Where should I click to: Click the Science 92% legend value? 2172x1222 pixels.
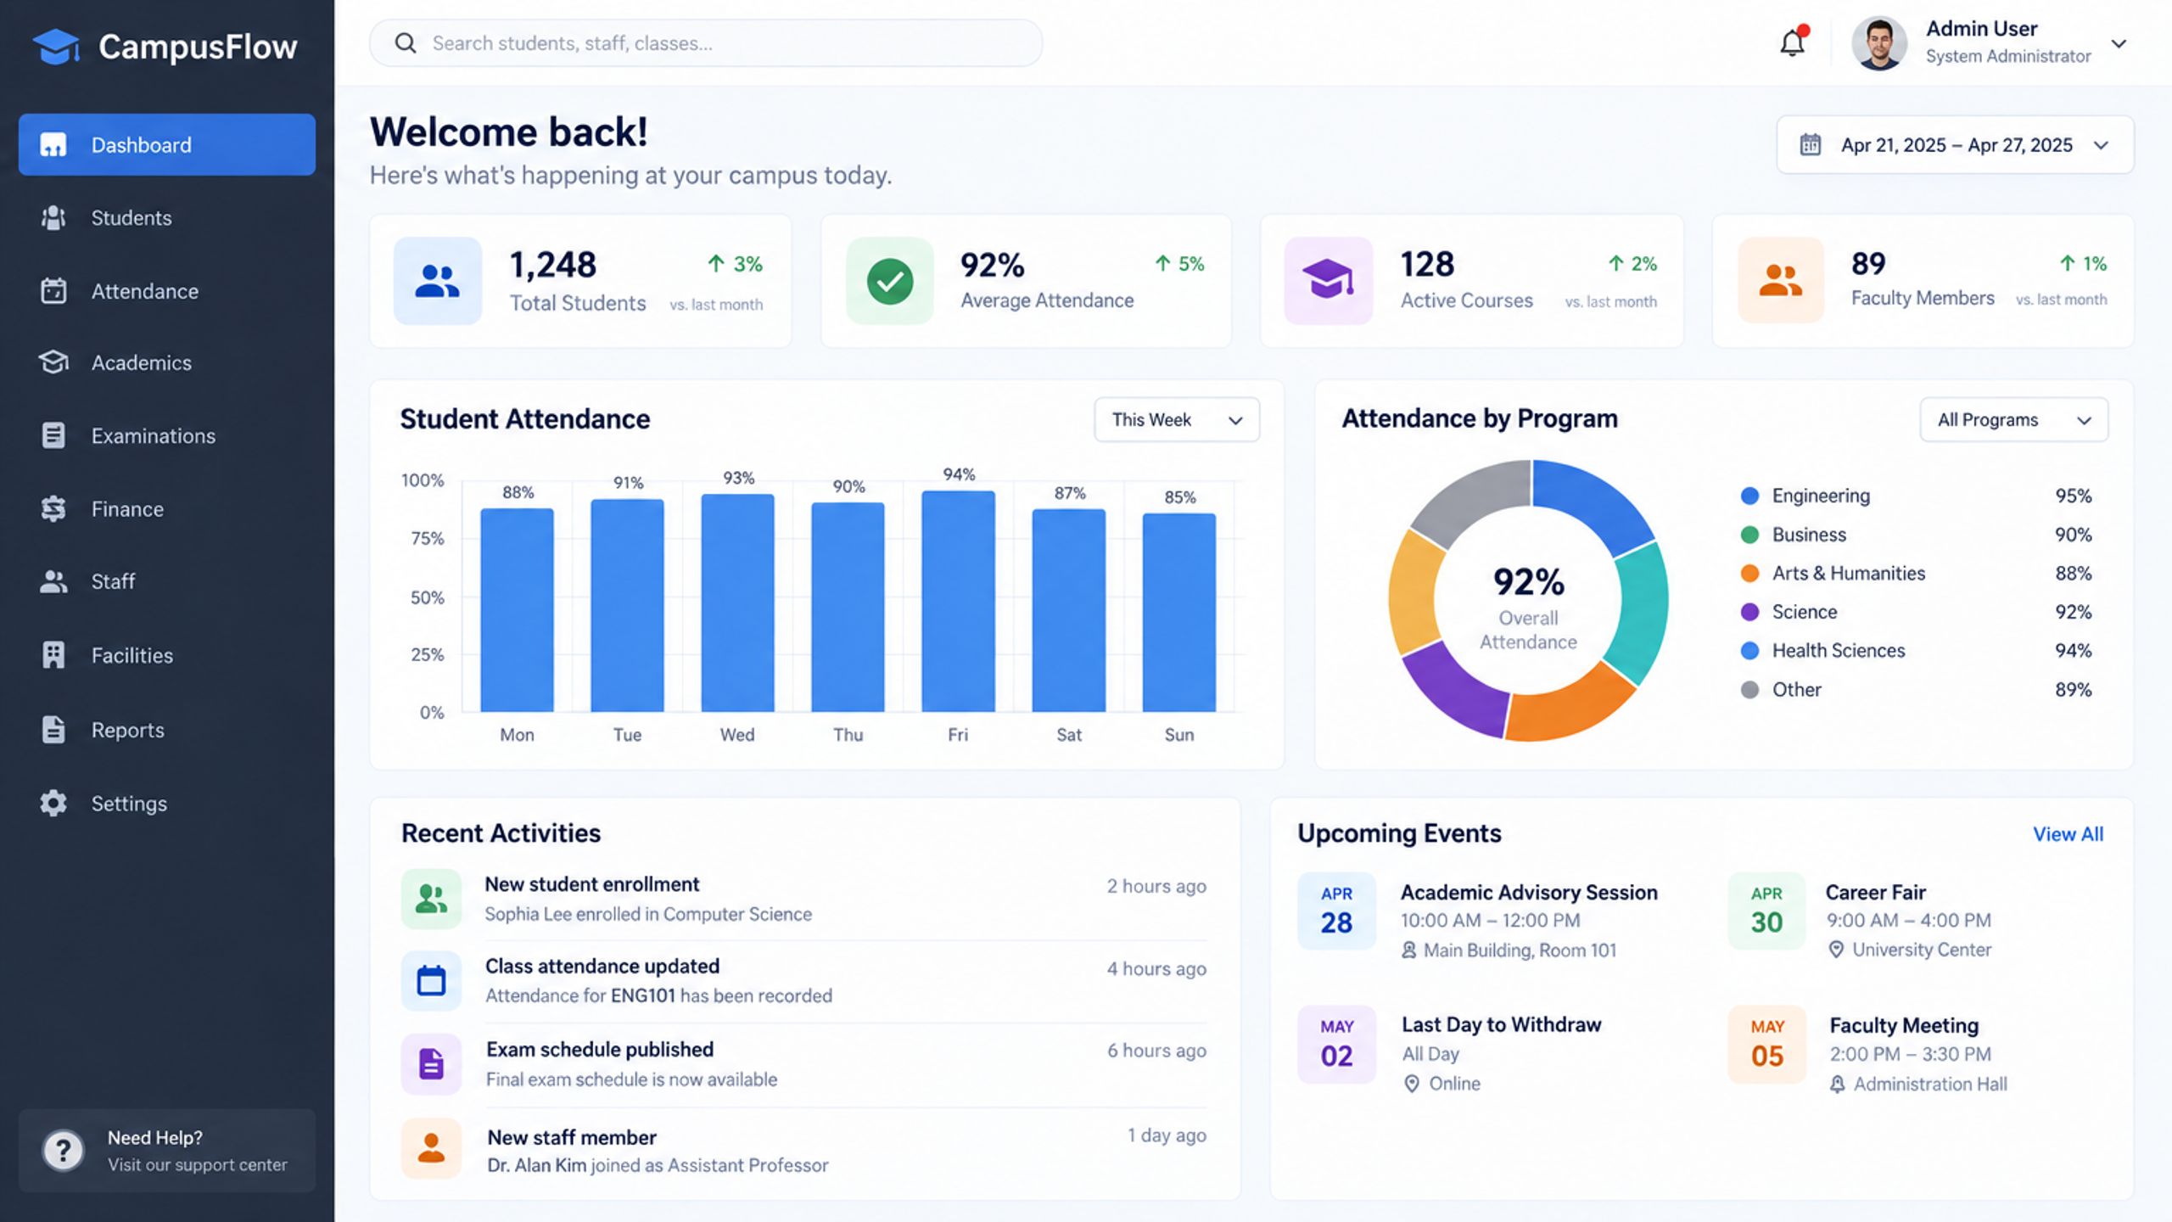(2073, 612)
